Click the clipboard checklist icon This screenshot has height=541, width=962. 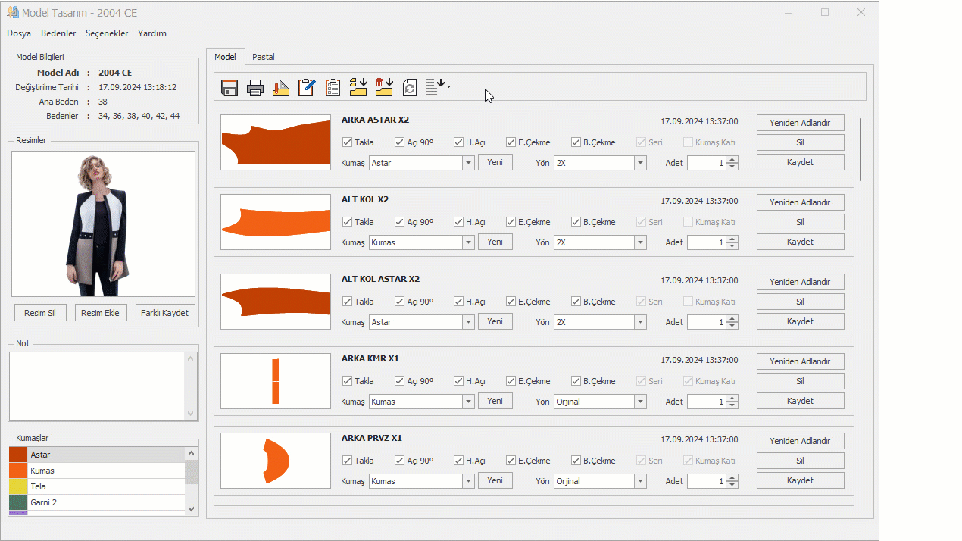pos(333,87)
